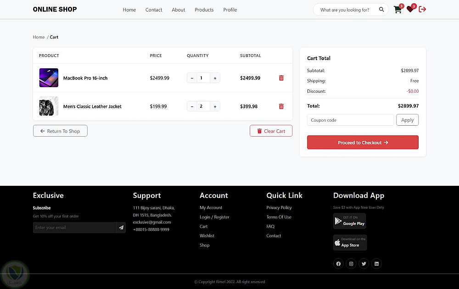Open the MacBook Pro 16-inch product name
Viewport: 459px width, 289px height.
(x=85, y=78)
